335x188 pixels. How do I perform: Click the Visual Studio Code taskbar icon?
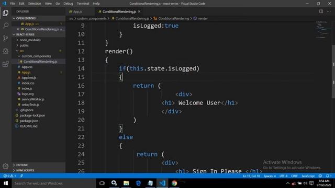[x=162, y=183]
